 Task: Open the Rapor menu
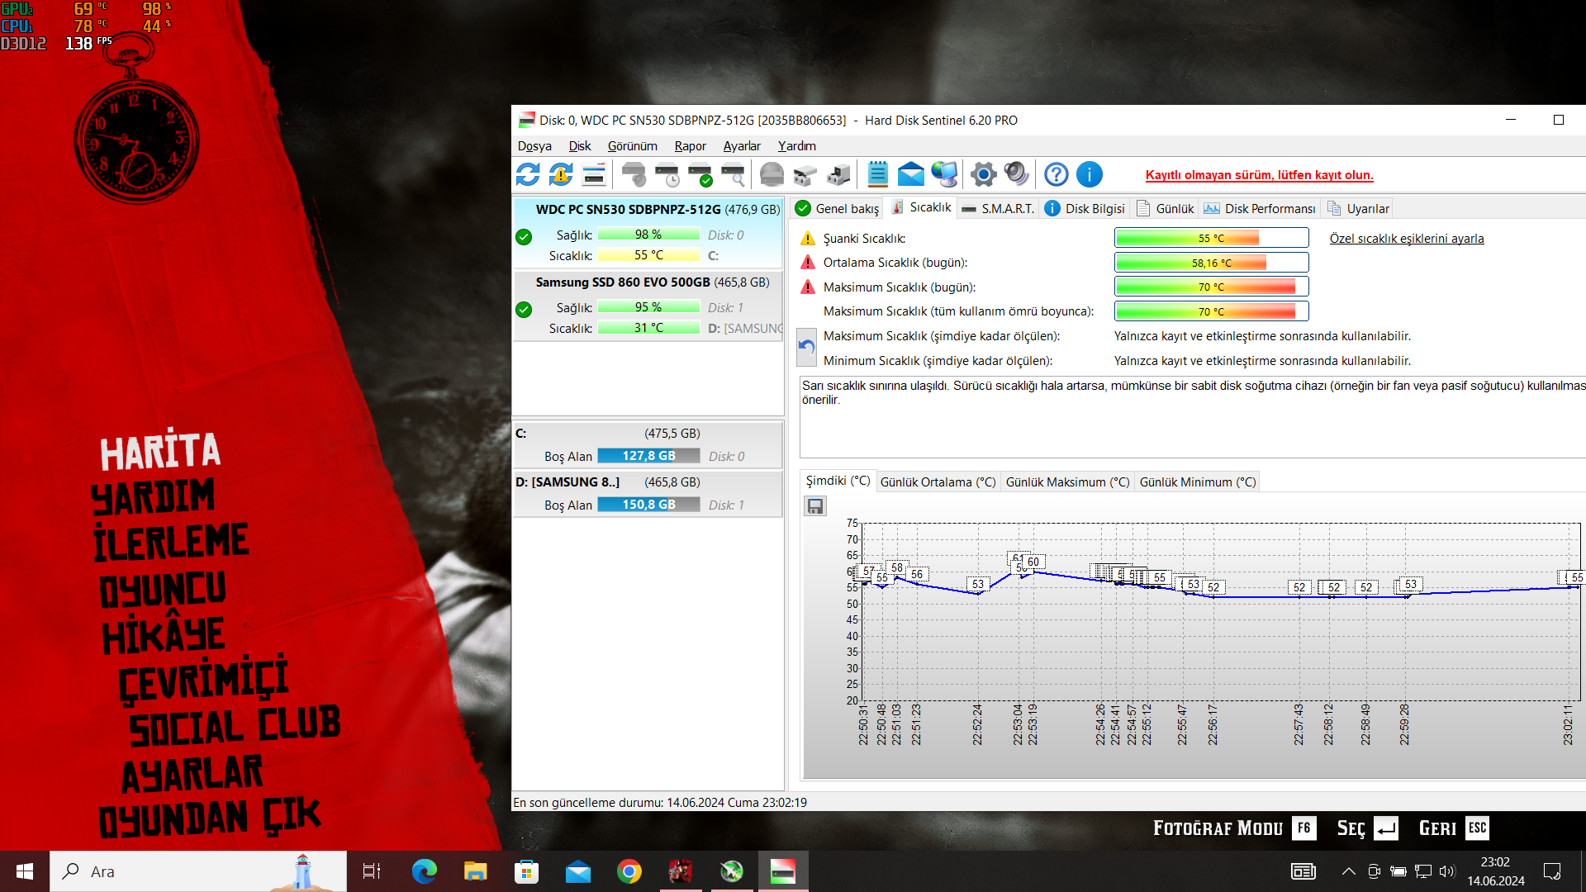point(690,146)
